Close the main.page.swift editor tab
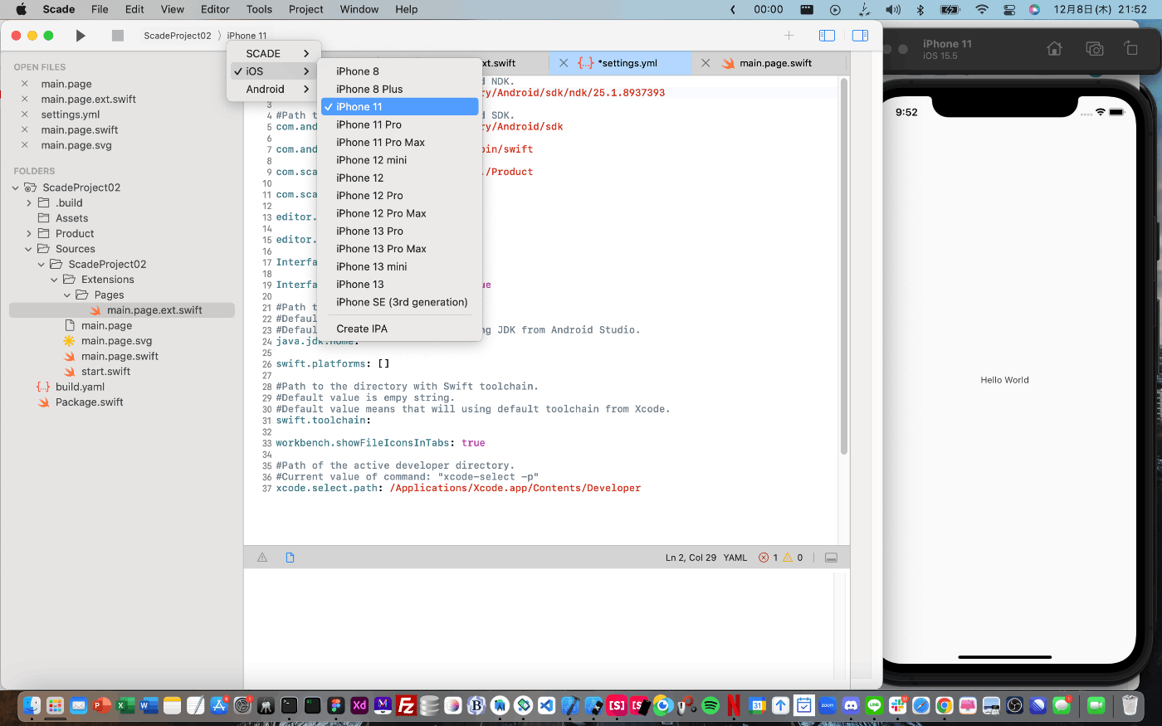 coord(705,63)
